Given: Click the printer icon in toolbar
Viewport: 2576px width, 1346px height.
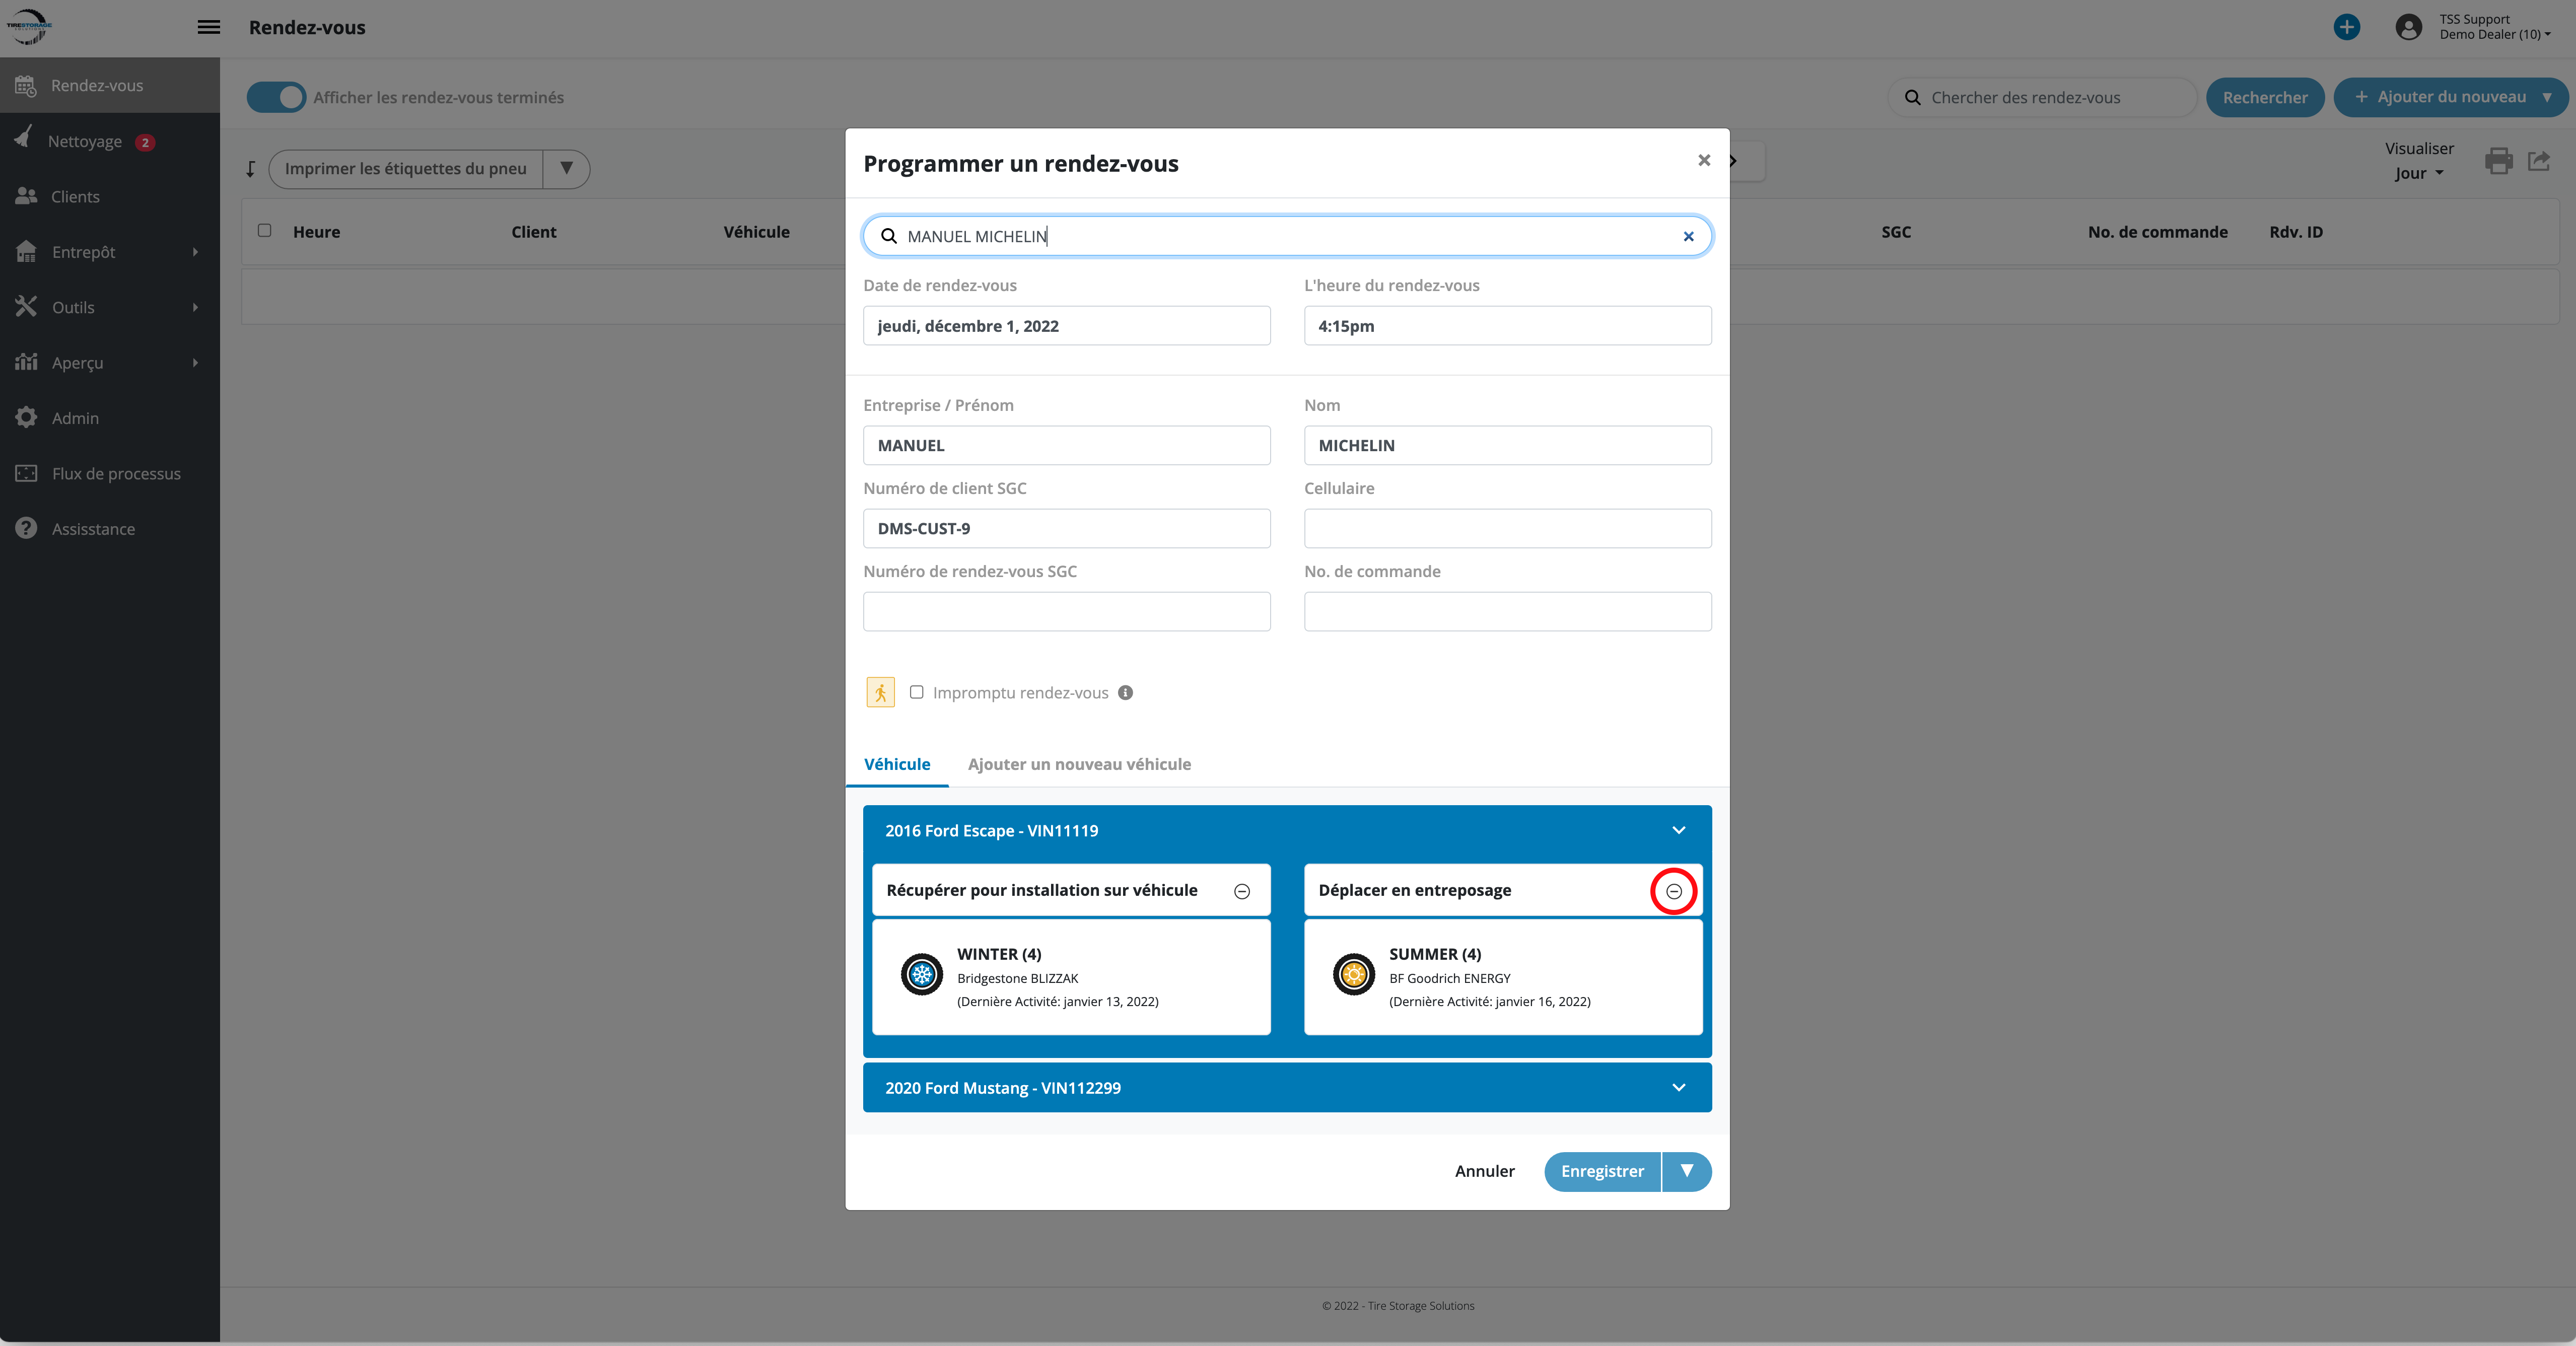Looking at the screenshot, I should [x=2498, y=161].
